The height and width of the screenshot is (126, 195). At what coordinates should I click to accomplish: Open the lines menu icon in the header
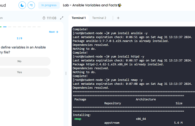(x=31, y=5)
